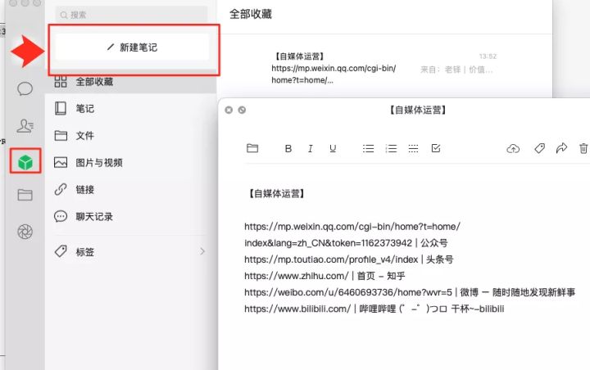Click the 标签 tag icon in list

[x=61, y=251]
